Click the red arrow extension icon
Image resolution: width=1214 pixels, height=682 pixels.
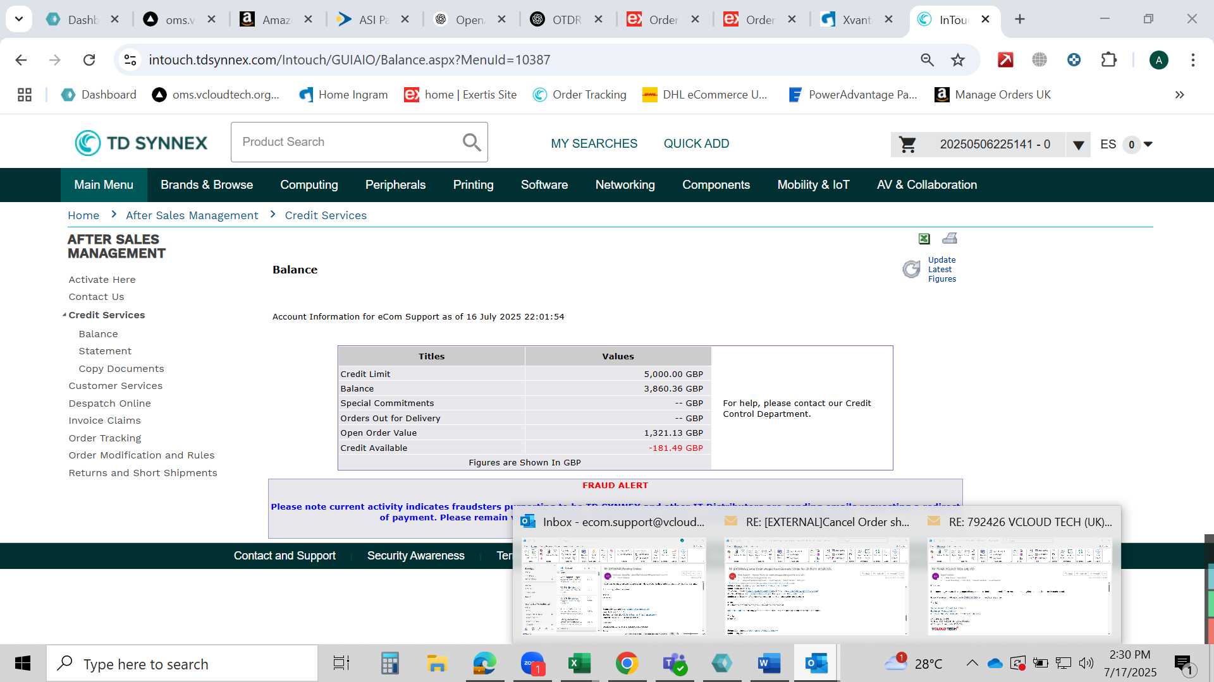(x=1005, y=60)
